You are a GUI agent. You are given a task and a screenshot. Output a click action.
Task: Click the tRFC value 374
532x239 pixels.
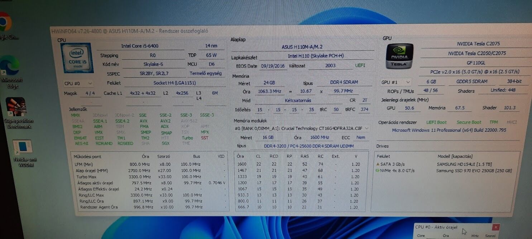pyautogui.click(x=364, y=109)
